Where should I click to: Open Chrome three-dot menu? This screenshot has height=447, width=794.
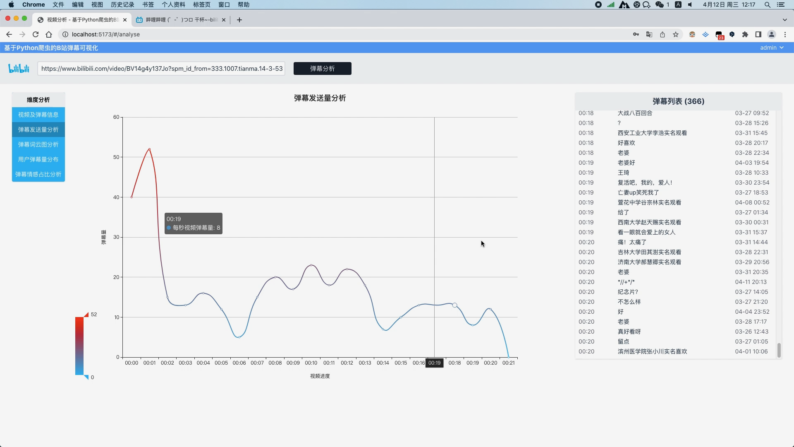(x=785, y=34)
